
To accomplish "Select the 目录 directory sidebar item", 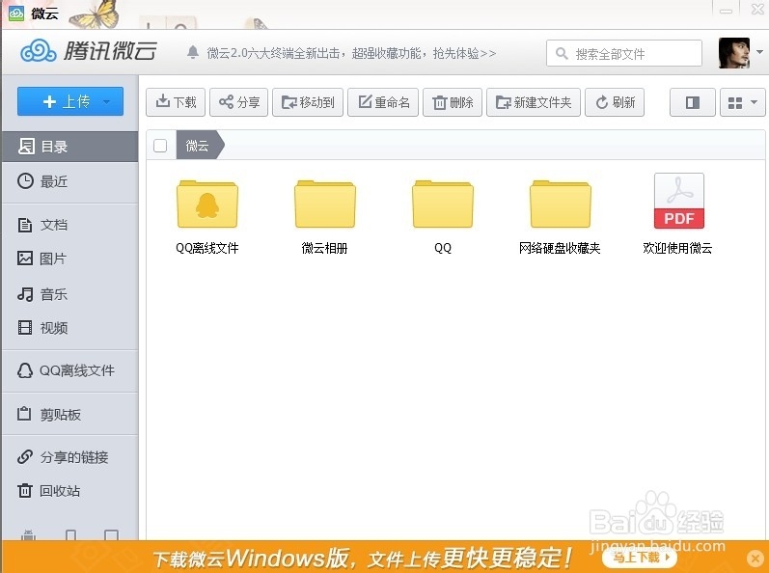I will (x=70, y=146).
